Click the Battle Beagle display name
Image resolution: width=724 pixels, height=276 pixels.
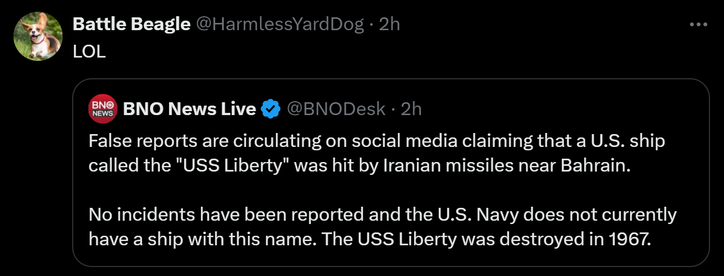click(x=131, y=24)
